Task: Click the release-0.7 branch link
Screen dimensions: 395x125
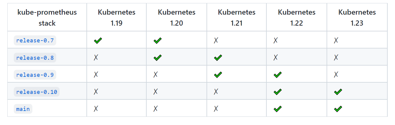Action: click(35, 41)
